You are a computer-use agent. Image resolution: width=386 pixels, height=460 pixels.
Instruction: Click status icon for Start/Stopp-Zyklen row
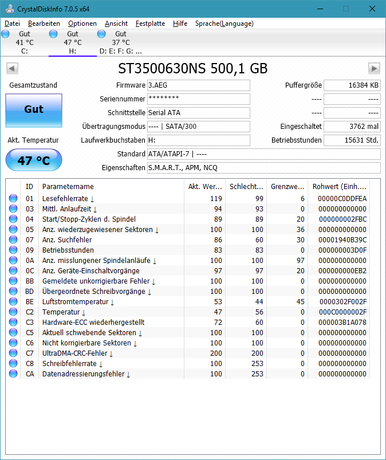[x=13, y=219]
